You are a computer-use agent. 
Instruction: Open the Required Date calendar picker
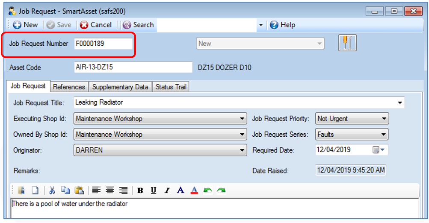click(379, 150)
